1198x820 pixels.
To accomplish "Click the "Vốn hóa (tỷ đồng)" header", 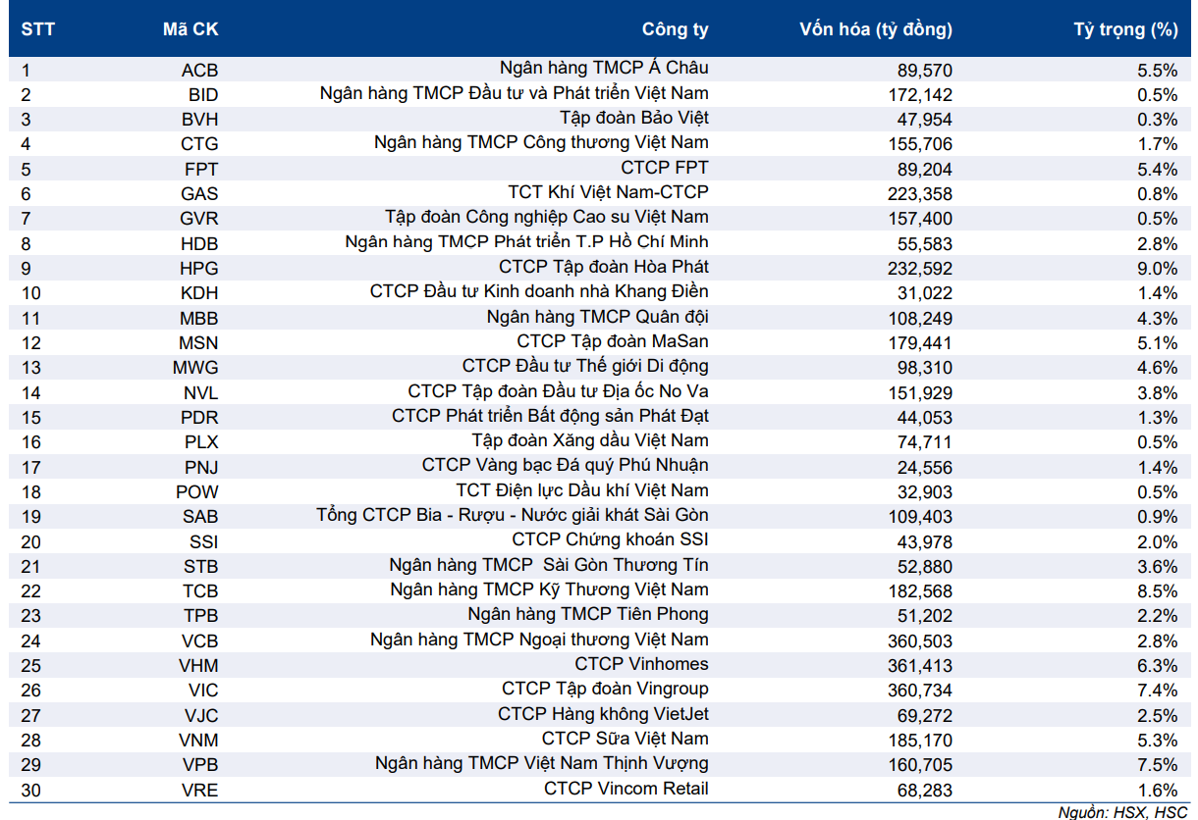I will [x=876, y=29].
